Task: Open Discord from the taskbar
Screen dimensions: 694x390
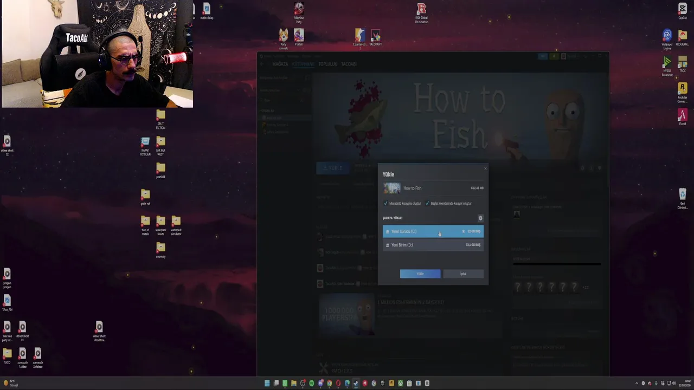Action: (320, 383)
